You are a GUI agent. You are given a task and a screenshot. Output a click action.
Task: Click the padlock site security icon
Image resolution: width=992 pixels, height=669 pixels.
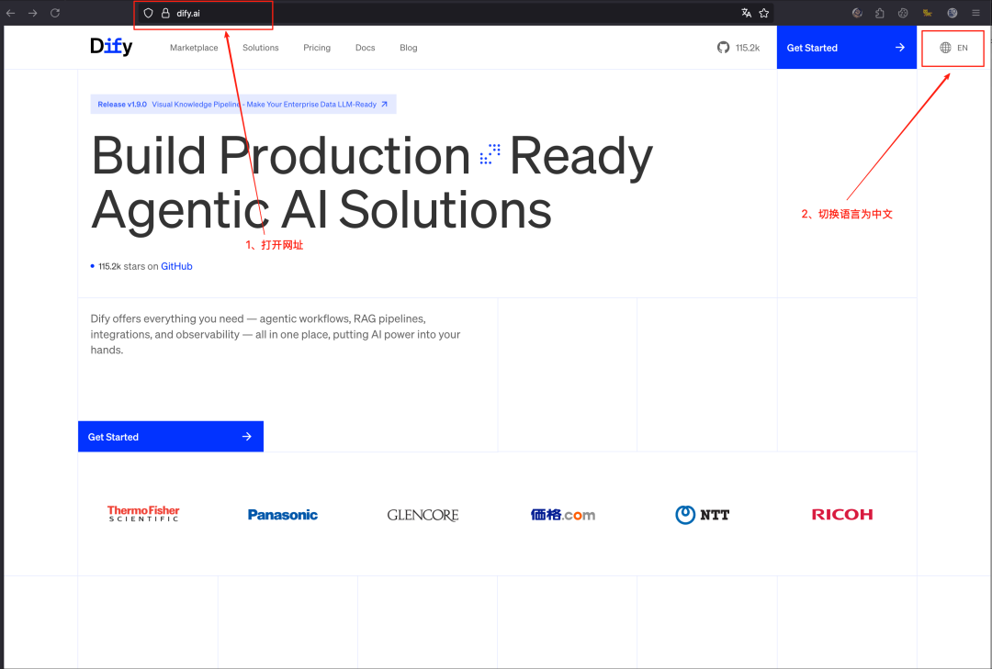click(x=165, y=13)
